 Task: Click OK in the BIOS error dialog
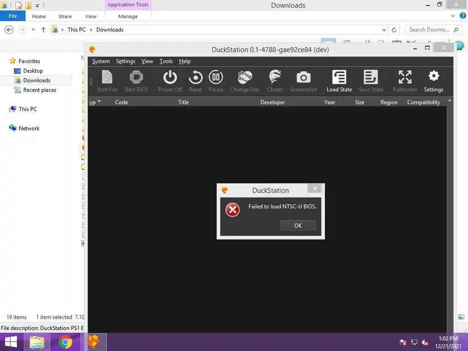[298, 225]
